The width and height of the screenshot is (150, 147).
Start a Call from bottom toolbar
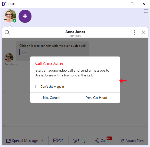coord(101,141)
